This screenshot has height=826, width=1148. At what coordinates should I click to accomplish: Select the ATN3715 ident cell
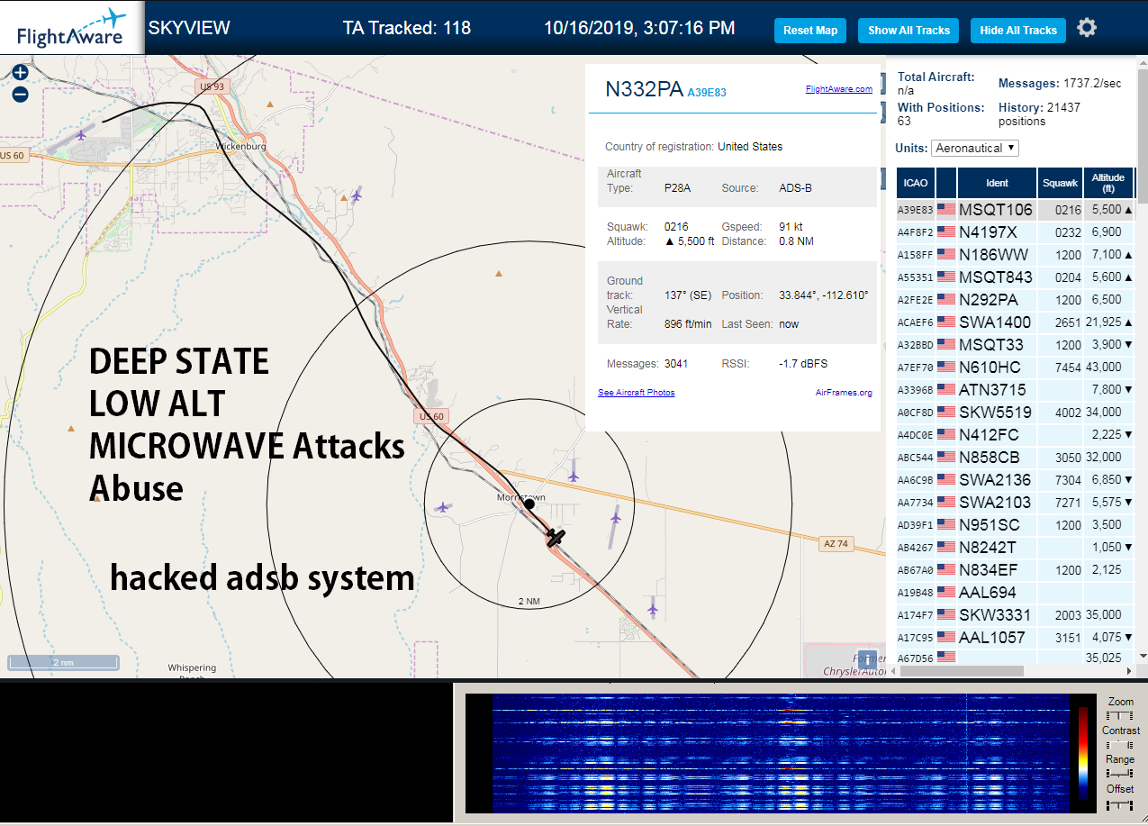[x=997, y=390]
